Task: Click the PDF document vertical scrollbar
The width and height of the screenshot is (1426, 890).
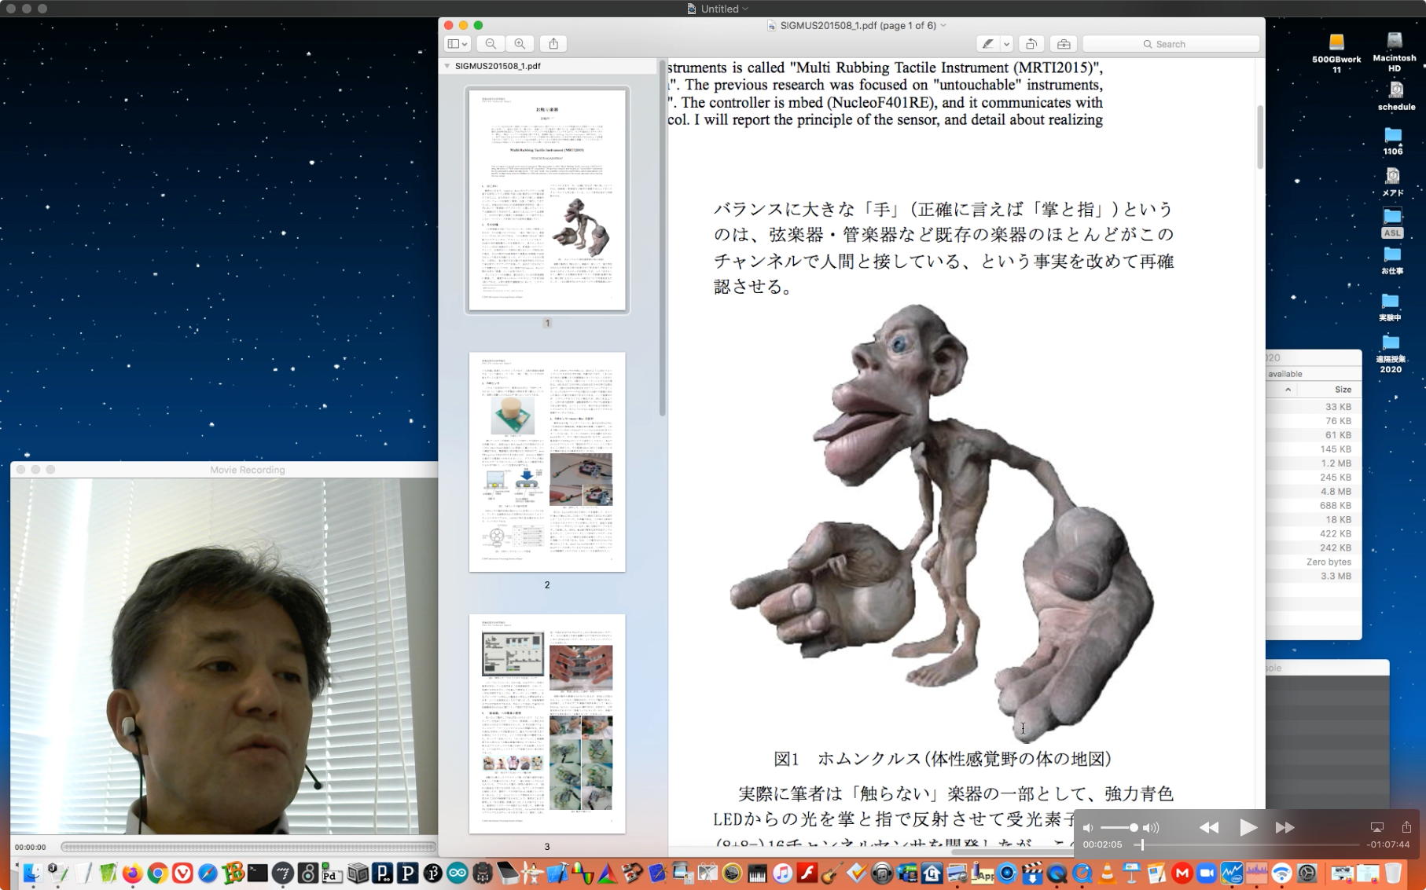Action: (x=1260, y=137)
